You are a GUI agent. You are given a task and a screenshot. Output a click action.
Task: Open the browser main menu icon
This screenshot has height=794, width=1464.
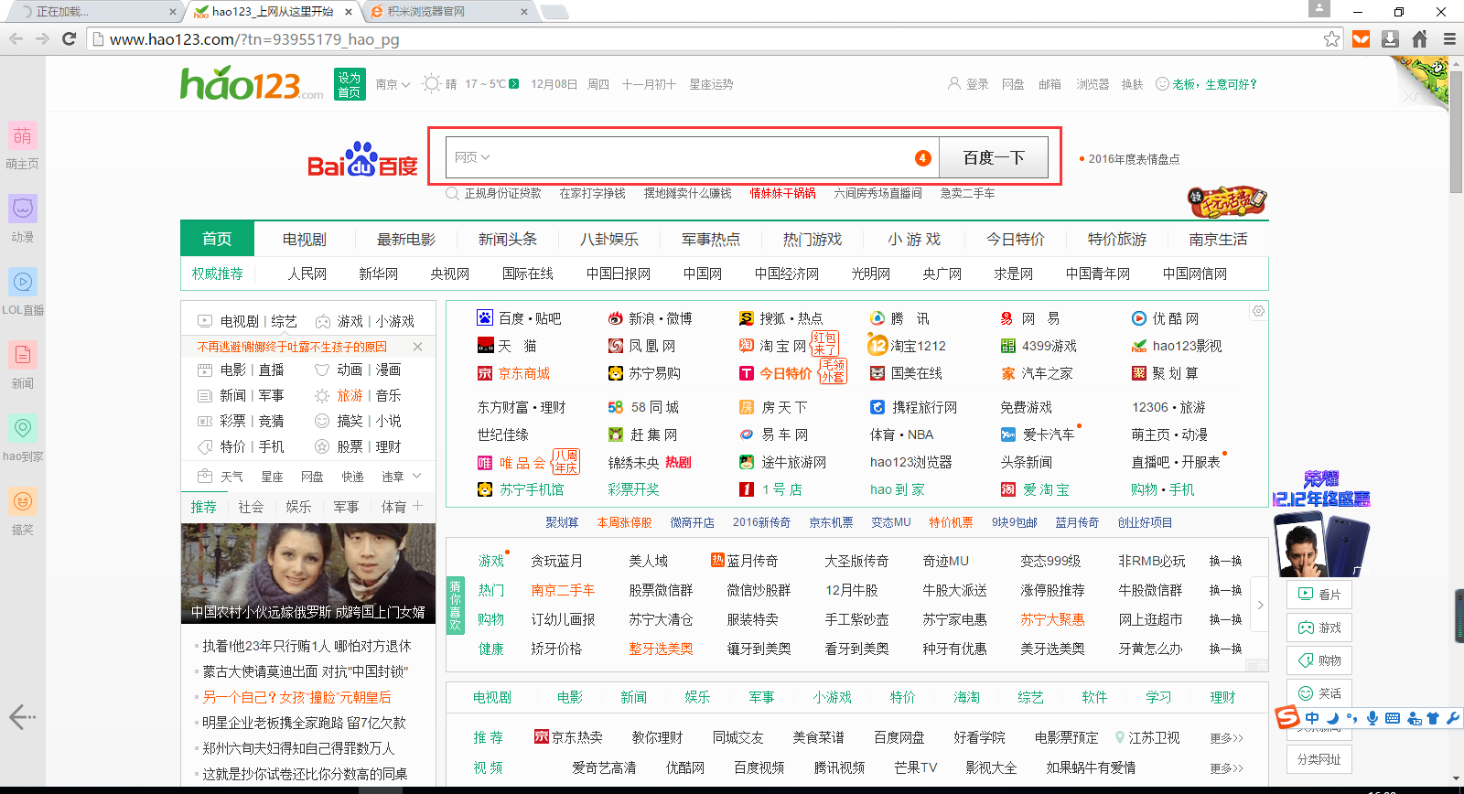coord(1449,38)
